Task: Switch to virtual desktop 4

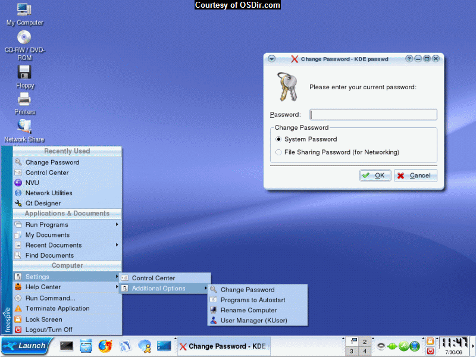Action: point(365,351)
